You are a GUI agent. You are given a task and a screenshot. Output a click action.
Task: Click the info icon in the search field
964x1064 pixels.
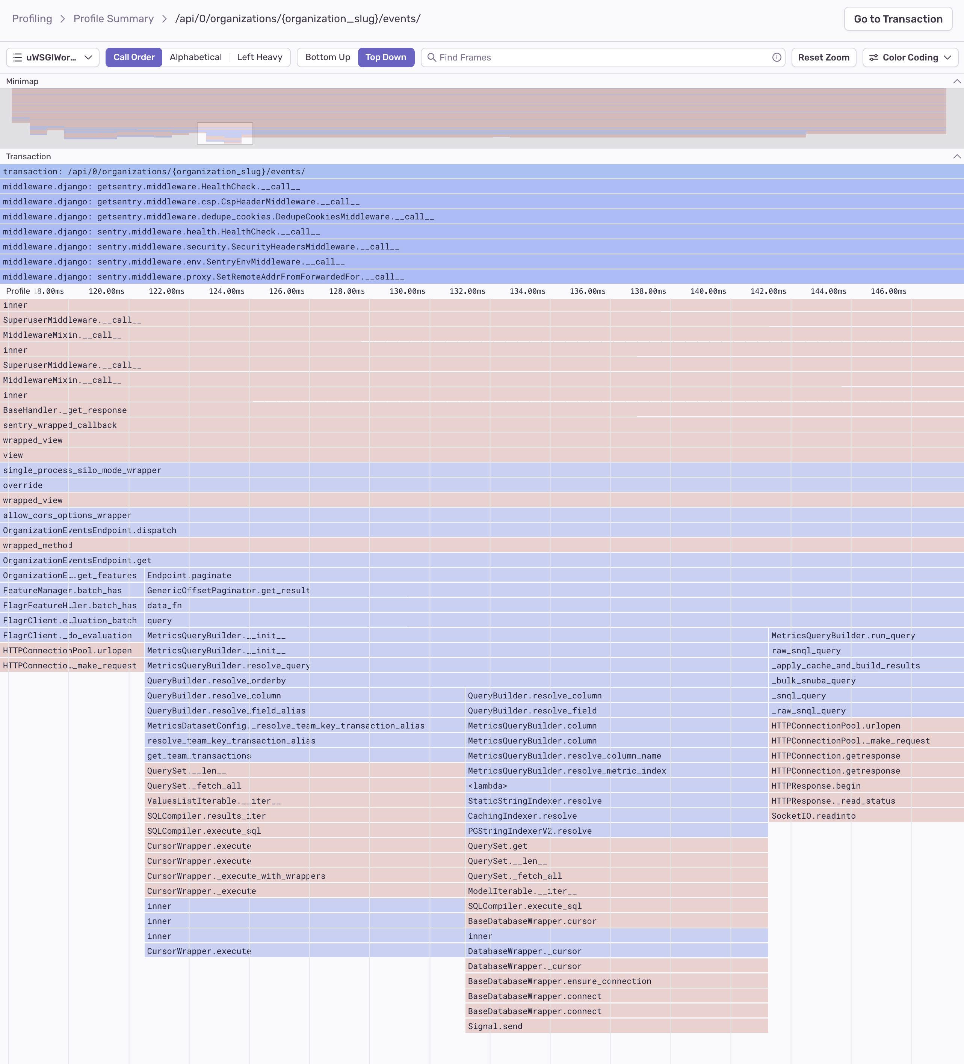tap(776, 57)
